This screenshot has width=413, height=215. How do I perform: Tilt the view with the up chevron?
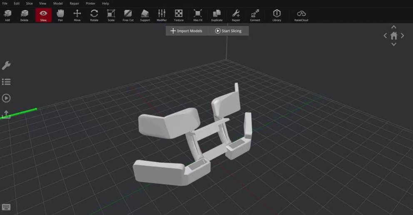click(394, 27)
